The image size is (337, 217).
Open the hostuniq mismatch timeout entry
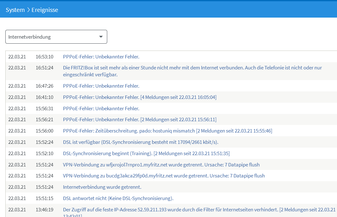[167, 131]
